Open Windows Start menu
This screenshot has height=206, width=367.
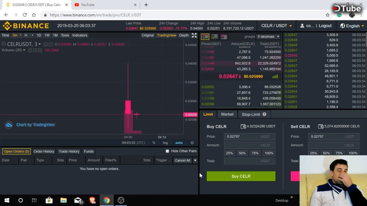point(7,200)
